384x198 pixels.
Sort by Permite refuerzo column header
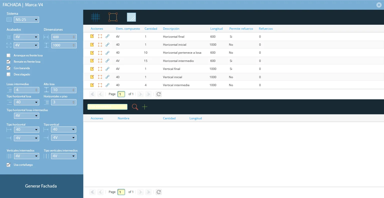[x=241, y=29]
